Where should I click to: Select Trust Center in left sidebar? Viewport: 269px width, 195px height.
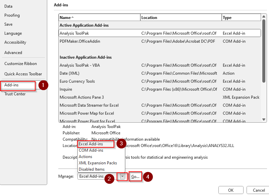[15, 94]
